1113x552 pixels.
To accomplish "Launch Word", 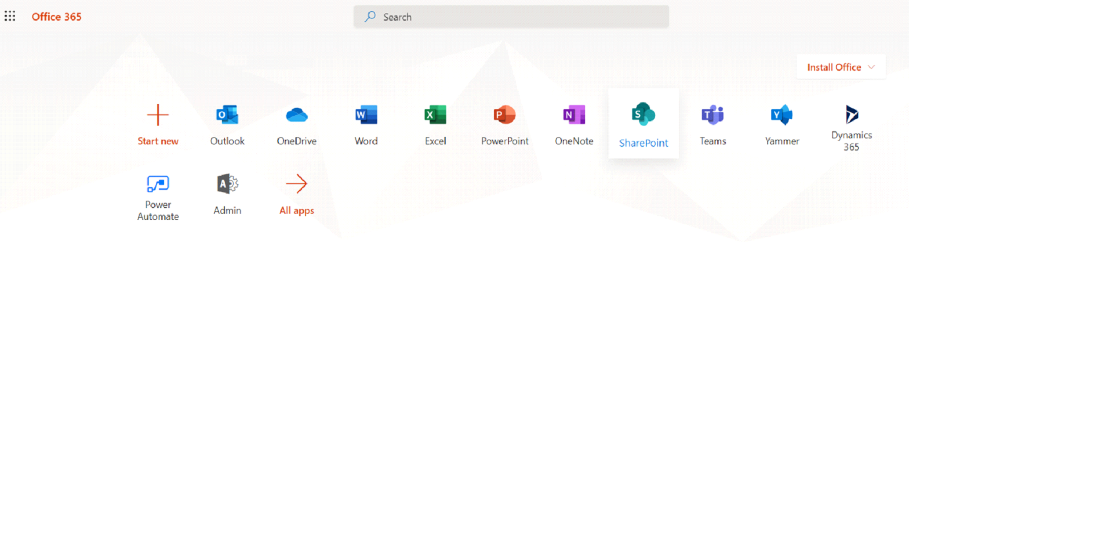I will tap(366, 125).
